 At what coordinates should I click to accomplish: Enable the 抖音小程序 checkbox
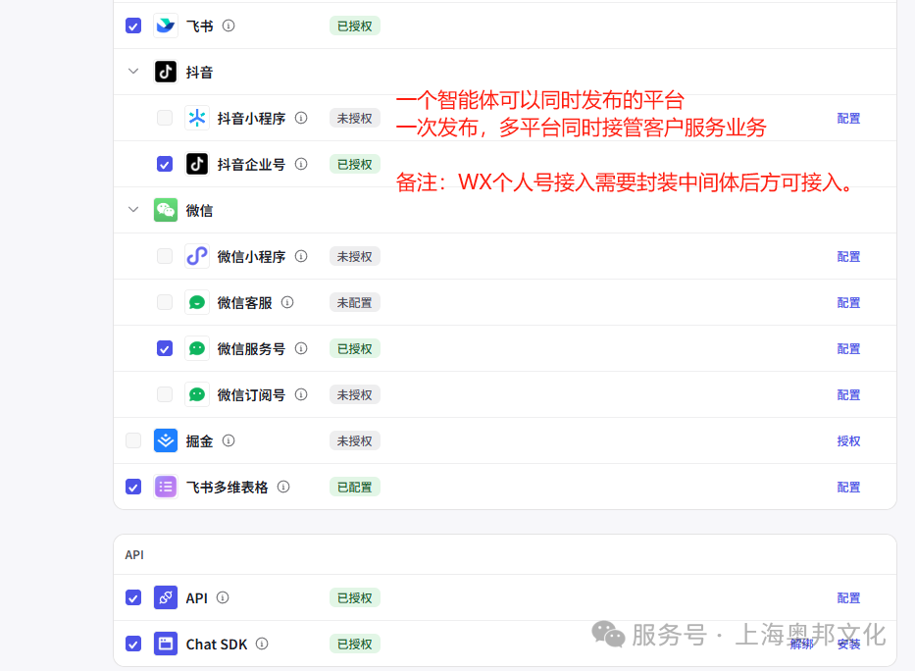click(x=164, y=118)
